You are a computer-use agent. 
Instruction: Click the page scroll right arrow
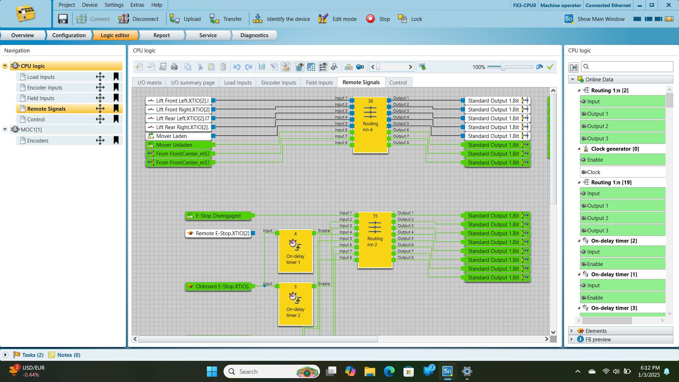(410, 67)
